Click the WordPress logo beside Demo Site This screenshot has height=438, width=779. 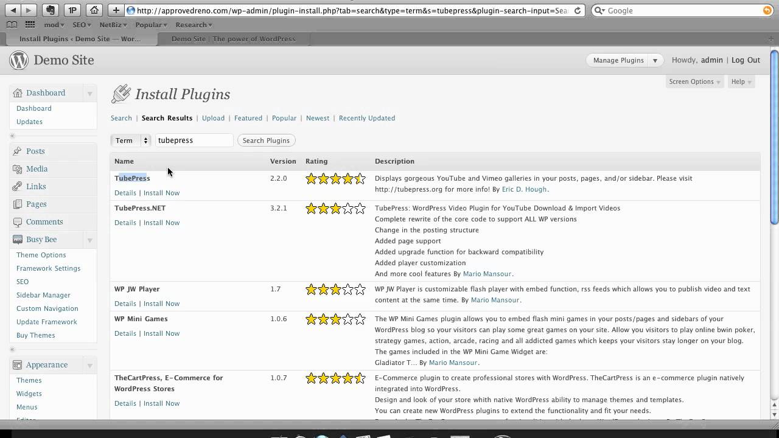coord(18,60)
